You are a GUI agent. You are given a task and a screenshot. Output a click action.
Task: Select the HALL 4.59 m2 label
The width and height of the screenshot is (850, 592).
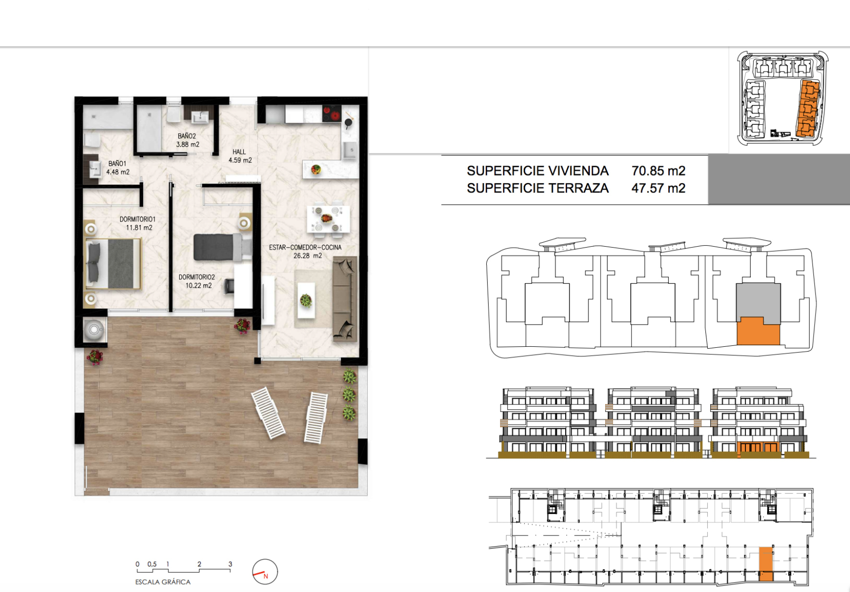pos(240,156)
